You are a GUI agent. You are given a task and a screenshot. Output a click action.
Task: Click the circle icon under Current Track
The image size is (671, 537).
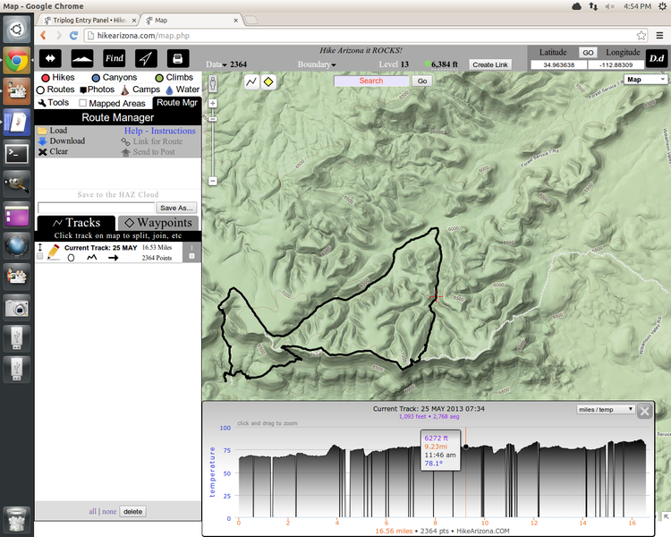coord(71,258)
